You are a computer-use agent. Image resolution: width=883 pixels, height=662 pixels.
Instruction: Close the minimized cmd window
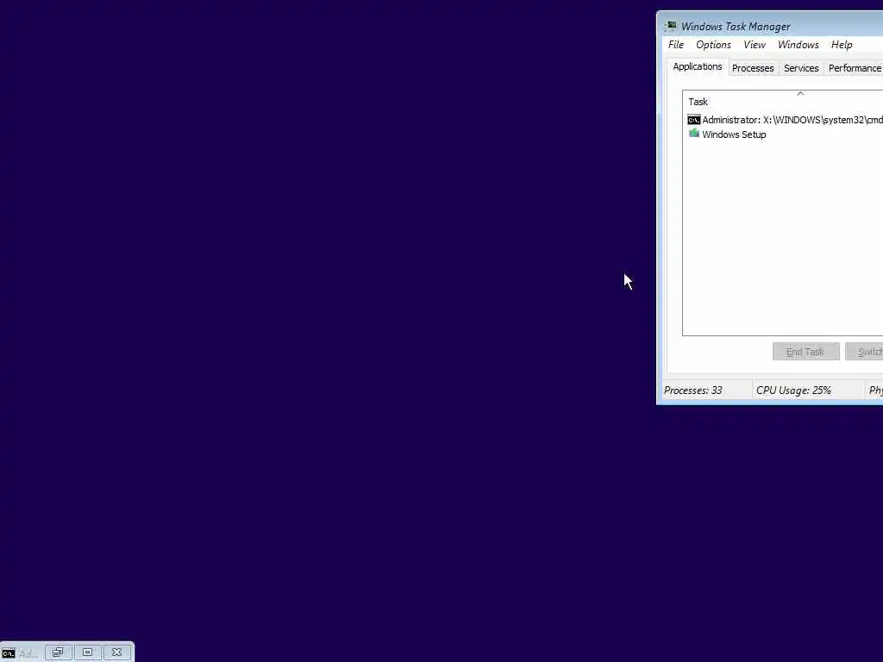[116, 653]
